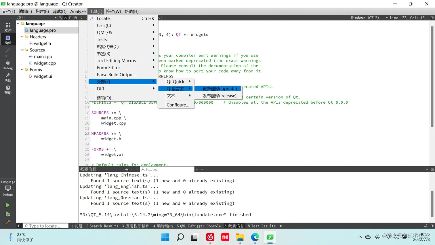Switch to the 3 应用程序输出 tab
The width and height of the screenshot is (435, 245).
coord(136,226)
